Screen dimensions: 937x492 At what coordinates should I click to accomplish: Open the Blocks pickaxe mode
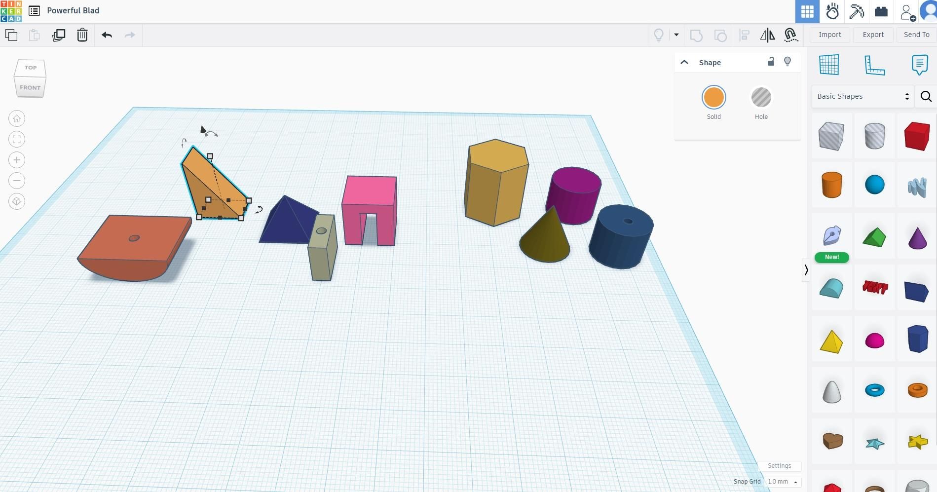click(857, 11)
